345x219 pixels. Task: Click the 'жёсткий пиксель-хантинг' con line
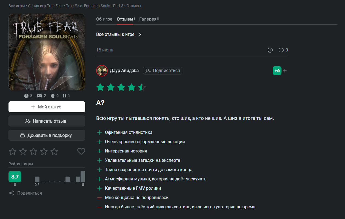[180, 207]
